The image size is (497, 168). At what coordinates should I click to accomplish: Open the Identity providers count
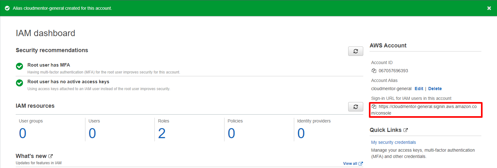301,133
